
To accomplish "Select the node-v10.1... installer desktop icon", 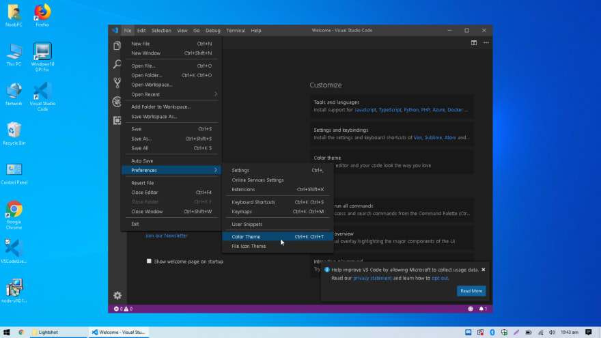I will [x=14, y=291].
